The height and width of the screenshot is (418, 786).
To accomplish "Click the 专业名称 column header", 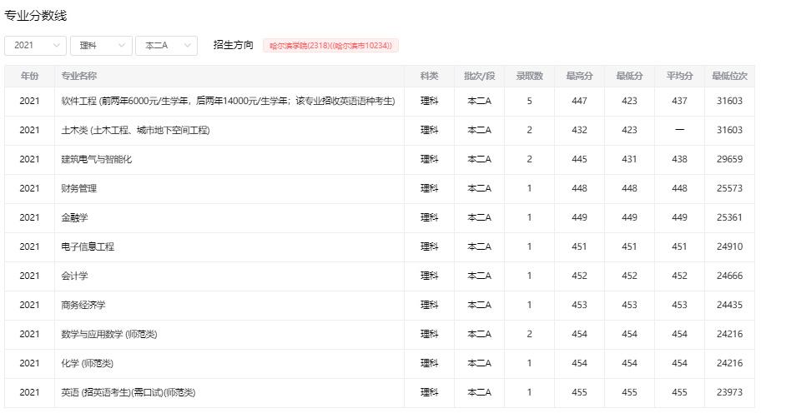I will [x=78, y=76].
